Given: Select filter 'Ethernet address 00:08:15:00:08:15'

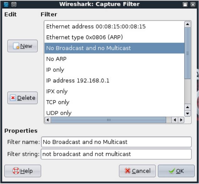Looking at the screenshot, I should [x=114, y=27].
